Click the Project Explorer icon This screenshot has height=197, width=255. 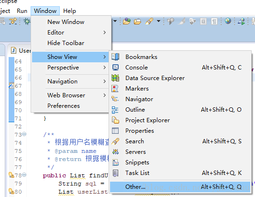click(115, 120)
